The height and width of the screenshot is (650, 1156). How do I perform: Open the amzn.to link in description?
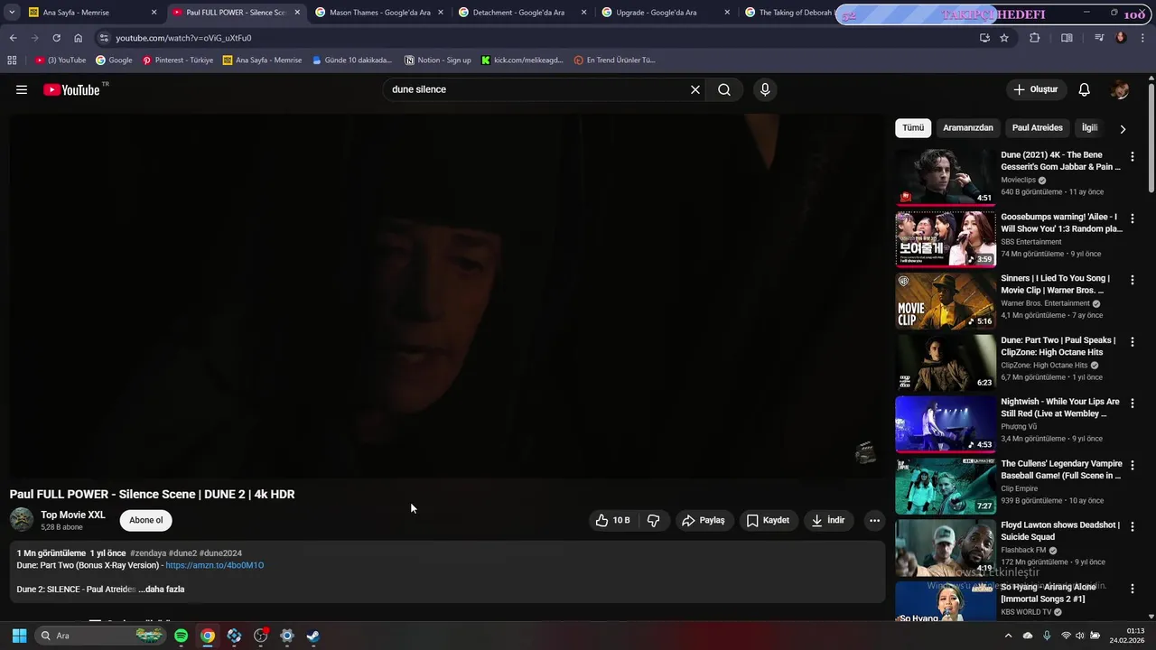pos(215,565)
